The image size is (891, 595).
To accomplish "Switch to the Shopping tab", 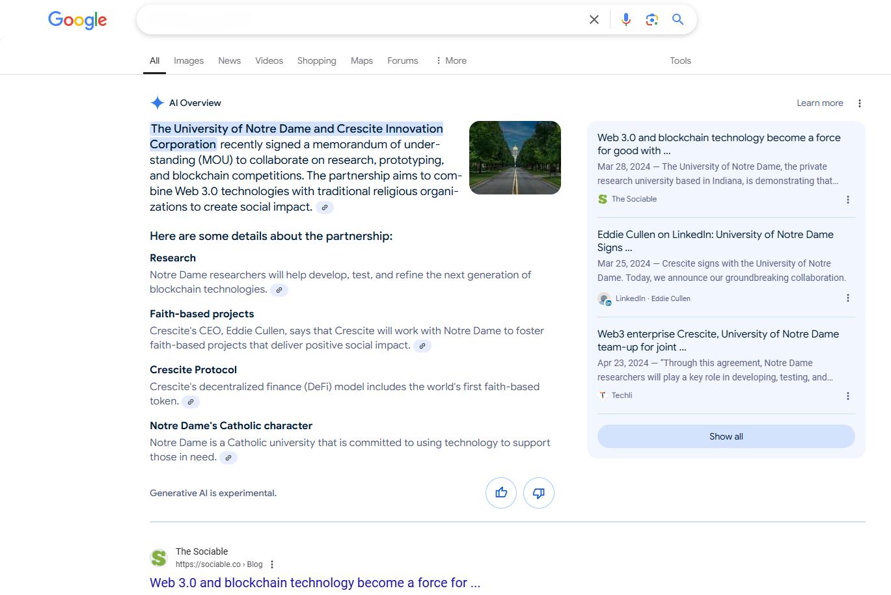I will [x=316, y=60].
